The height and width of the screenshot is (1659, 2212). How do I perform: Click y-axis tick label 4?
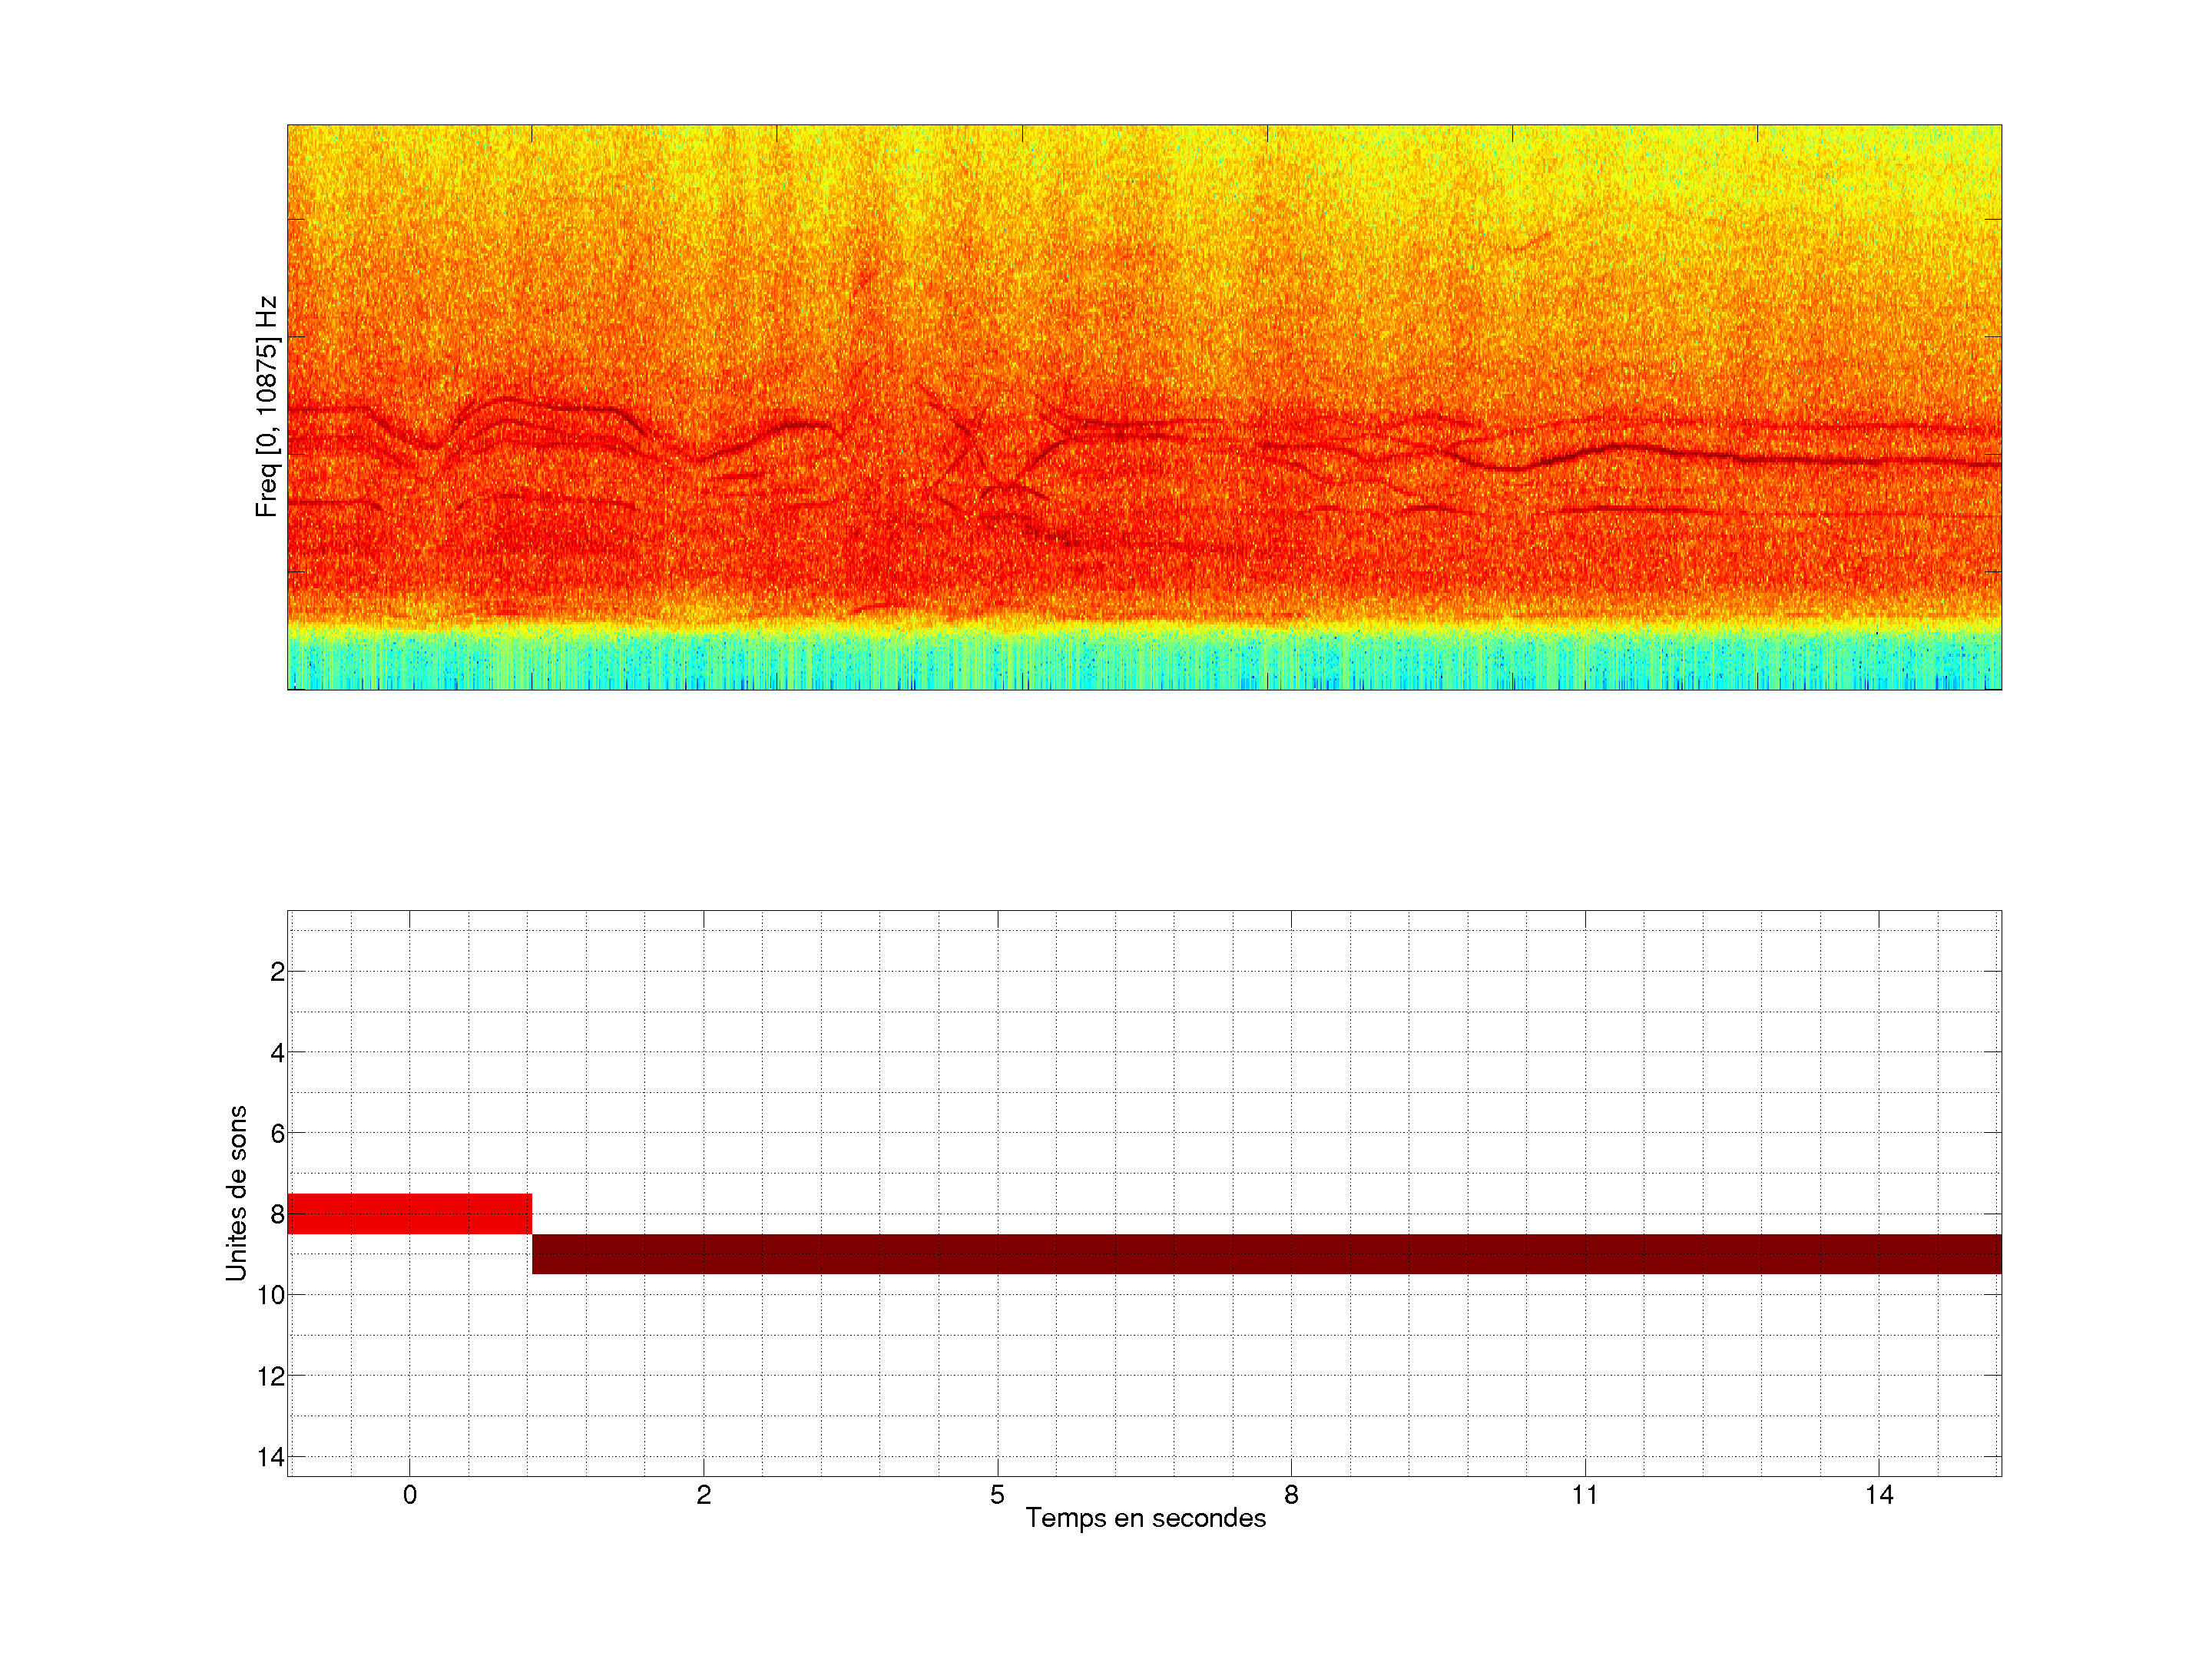(x=277, y=1053)
